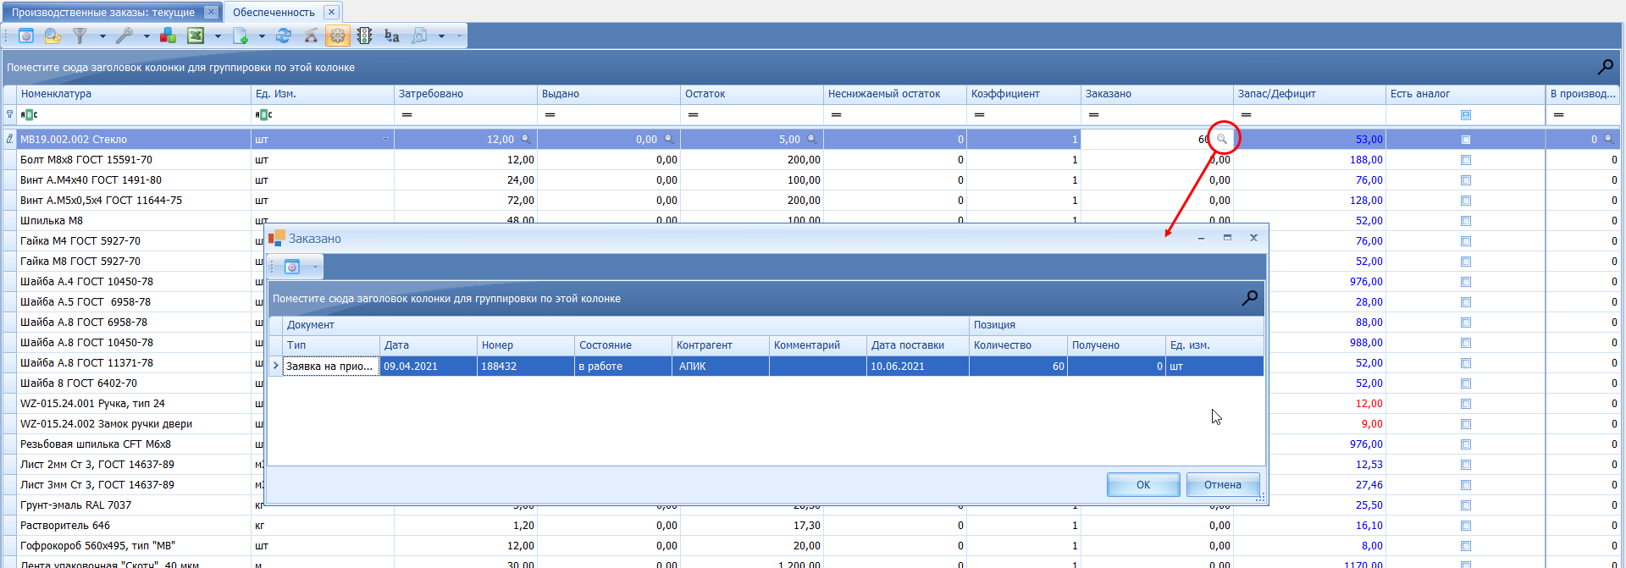
Task: Confirm dialog with the OK button
Action: click(x=1143, y=484)
